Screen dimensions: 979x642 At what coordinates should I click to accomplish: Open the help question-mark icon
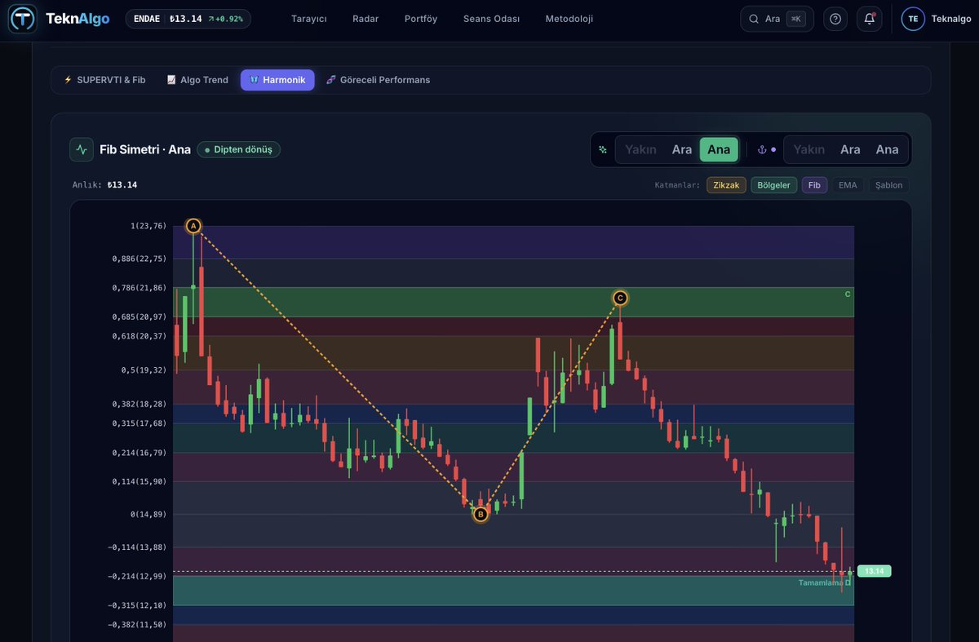(x=835, y=19)
